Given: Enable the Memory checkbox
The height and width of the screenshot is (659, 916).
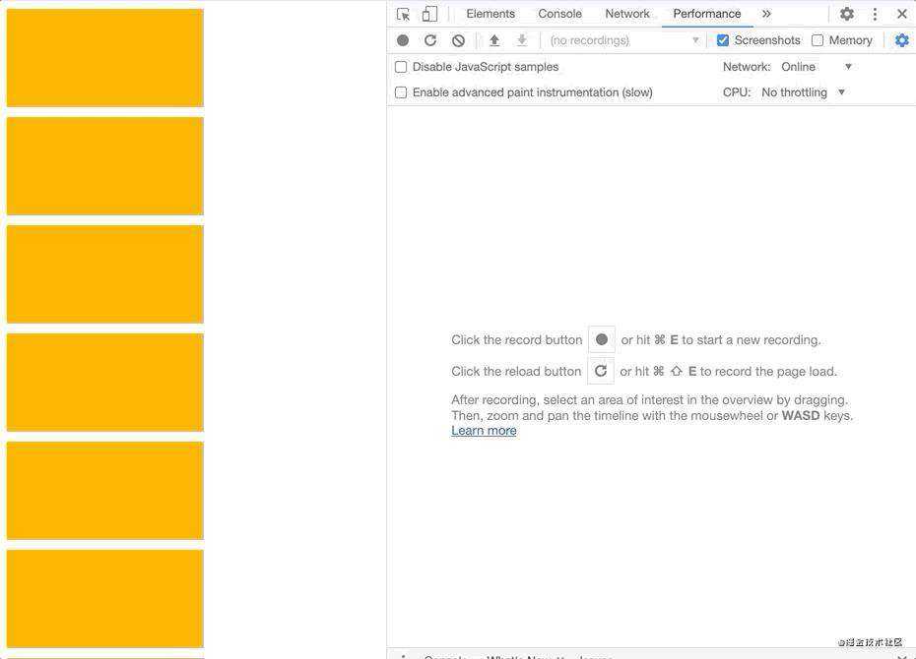Looking at the screenshot, I should (x=818, y=40).
